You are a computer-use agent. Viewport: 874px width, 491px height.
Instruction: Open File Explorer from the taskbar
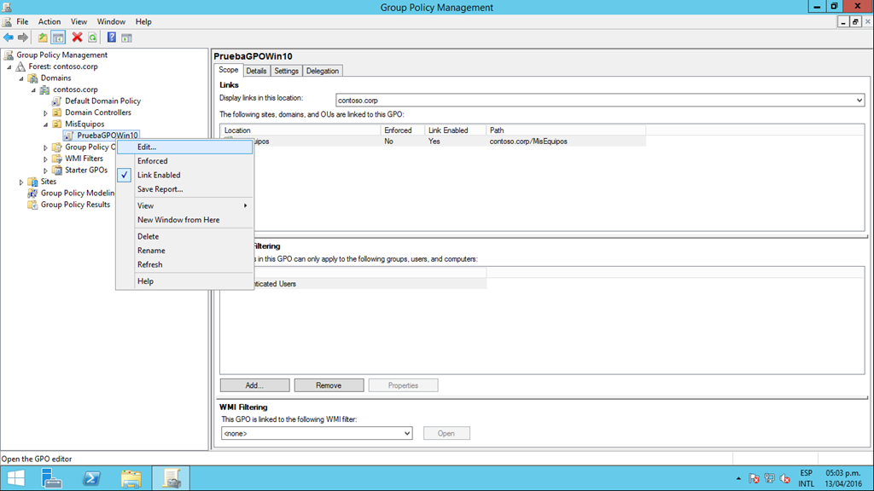131,478
